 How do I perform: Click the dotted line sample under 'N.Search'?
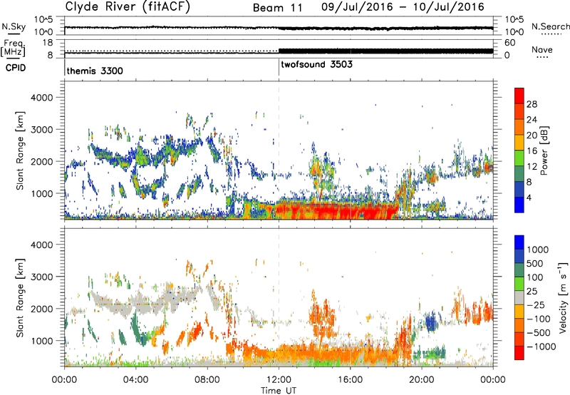pyautogui.click(x=551, y=34)
